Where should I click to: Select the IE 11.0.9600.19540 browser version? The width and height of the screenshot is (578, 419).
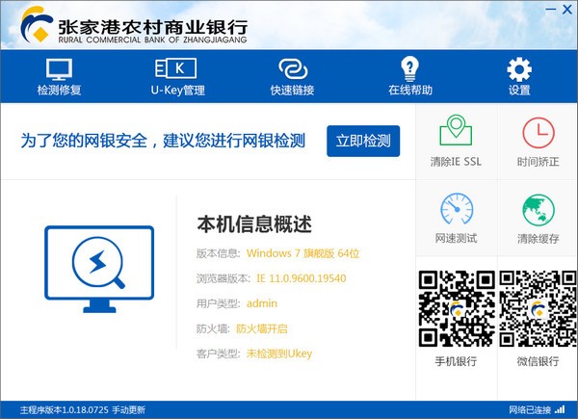tap(302, 278)
